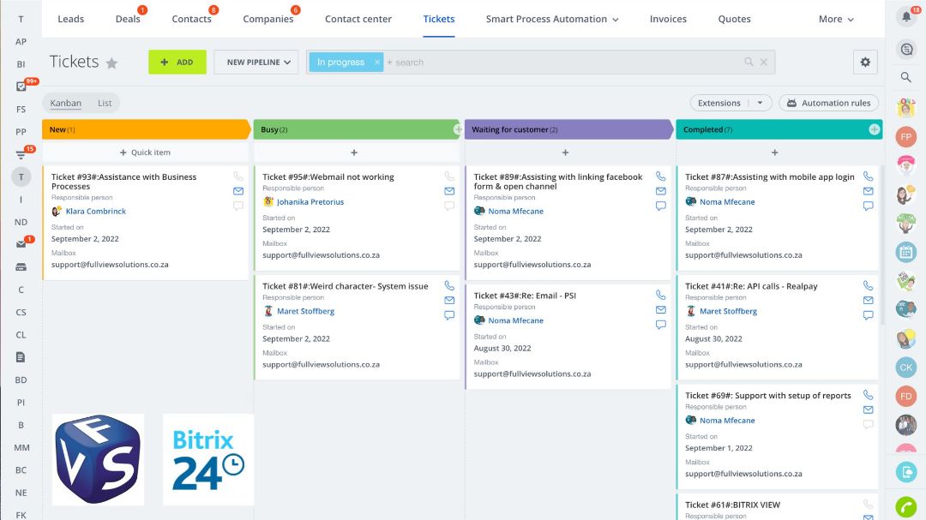
Task: Call via the phone icon on Ticket #93
Action: (x=237, y=177)
